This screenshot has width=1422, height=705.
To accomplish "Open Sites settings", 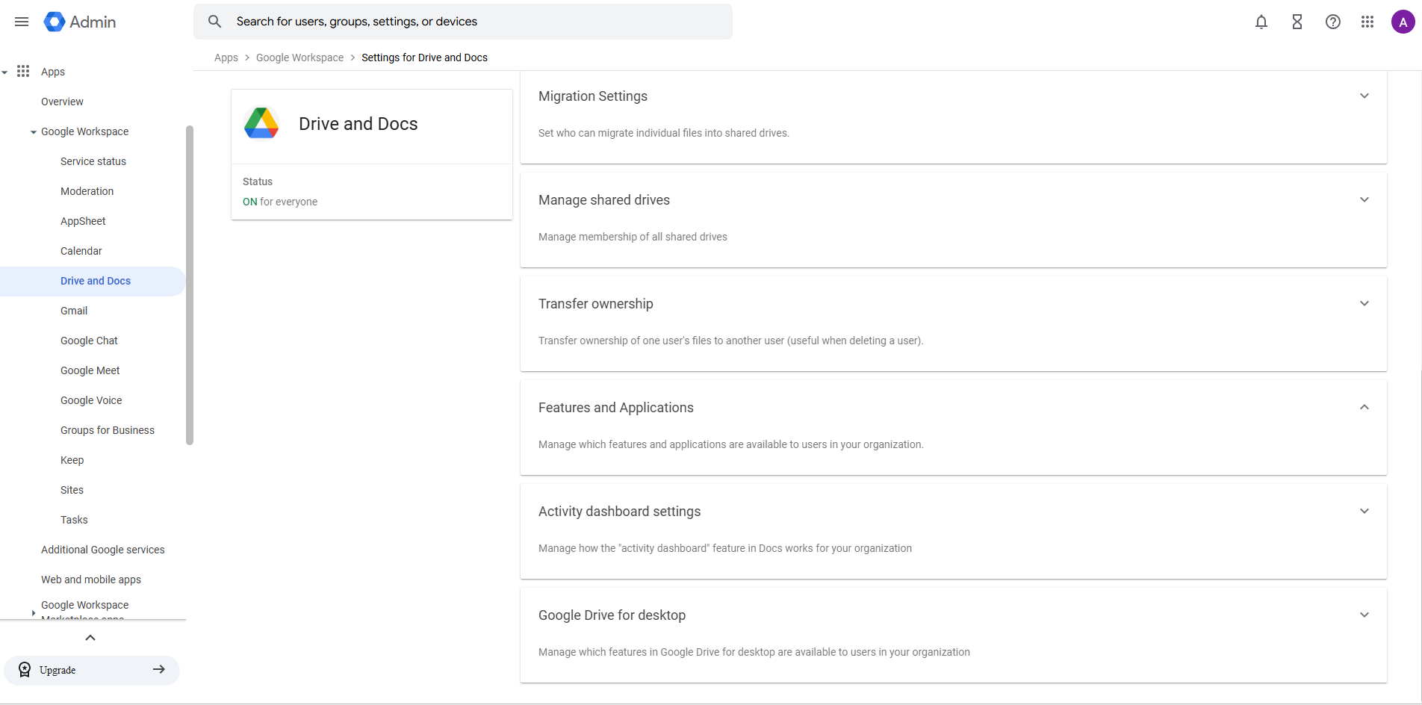I will (72, 490).
